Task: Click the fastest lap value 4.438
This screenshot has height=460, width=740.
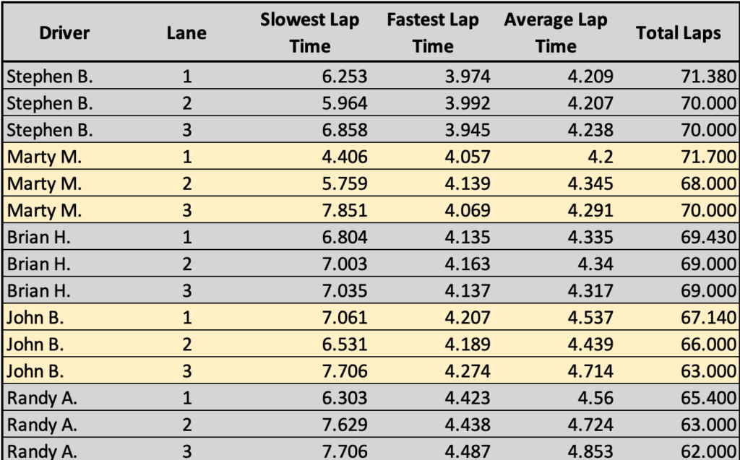Action: pos(466,425)
